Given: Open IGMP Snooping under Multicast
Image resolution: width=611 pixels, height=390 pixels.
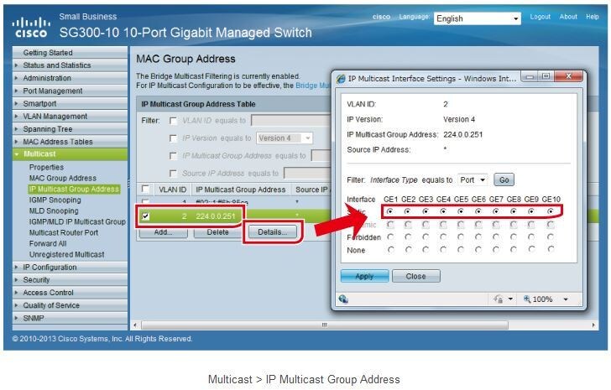Looking at the screenshot, I should tap(55, 200).
